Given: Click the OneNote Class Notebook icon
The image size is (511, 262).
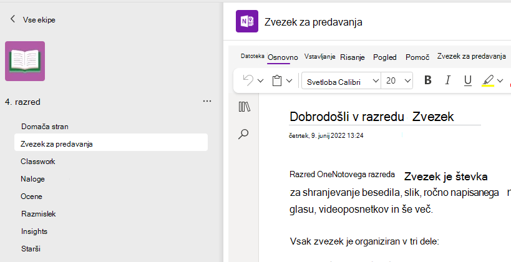Looking at the screenshot, I should tap(247, 21).
